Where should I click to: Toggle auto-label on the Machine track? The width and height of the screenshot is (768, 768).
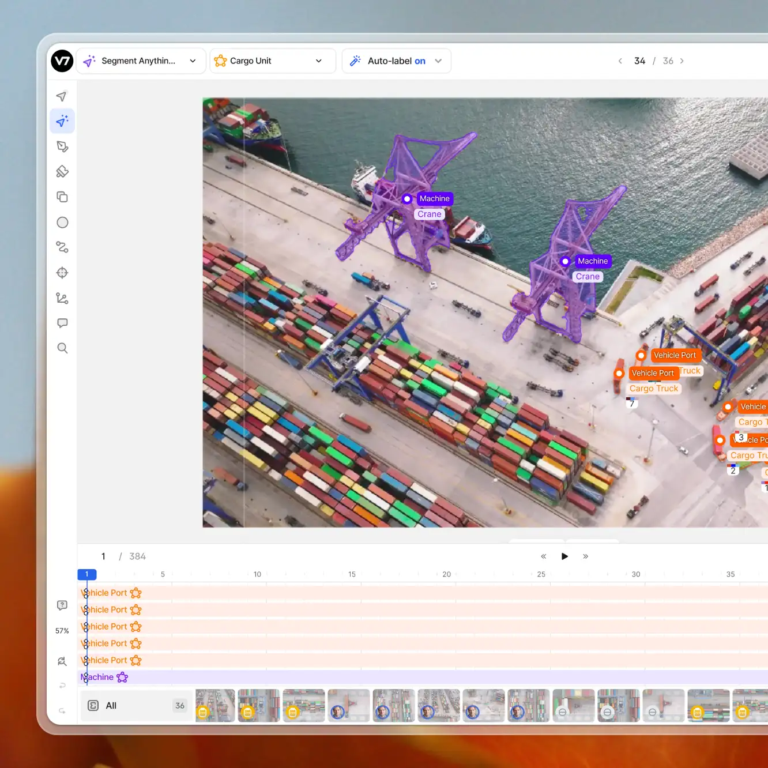pyautogui.click(x=122, y=677)
